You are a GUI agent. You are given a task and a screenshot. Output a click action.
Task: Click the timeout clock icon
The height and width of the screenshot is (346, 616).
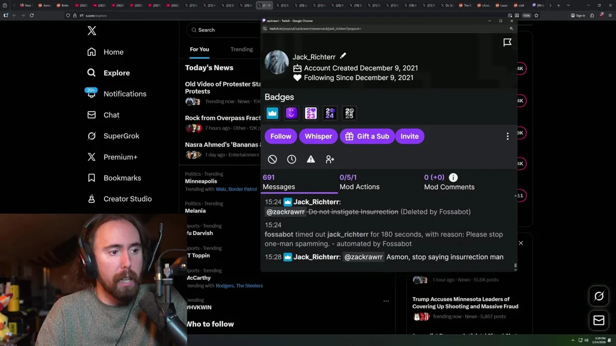point(292,159)
